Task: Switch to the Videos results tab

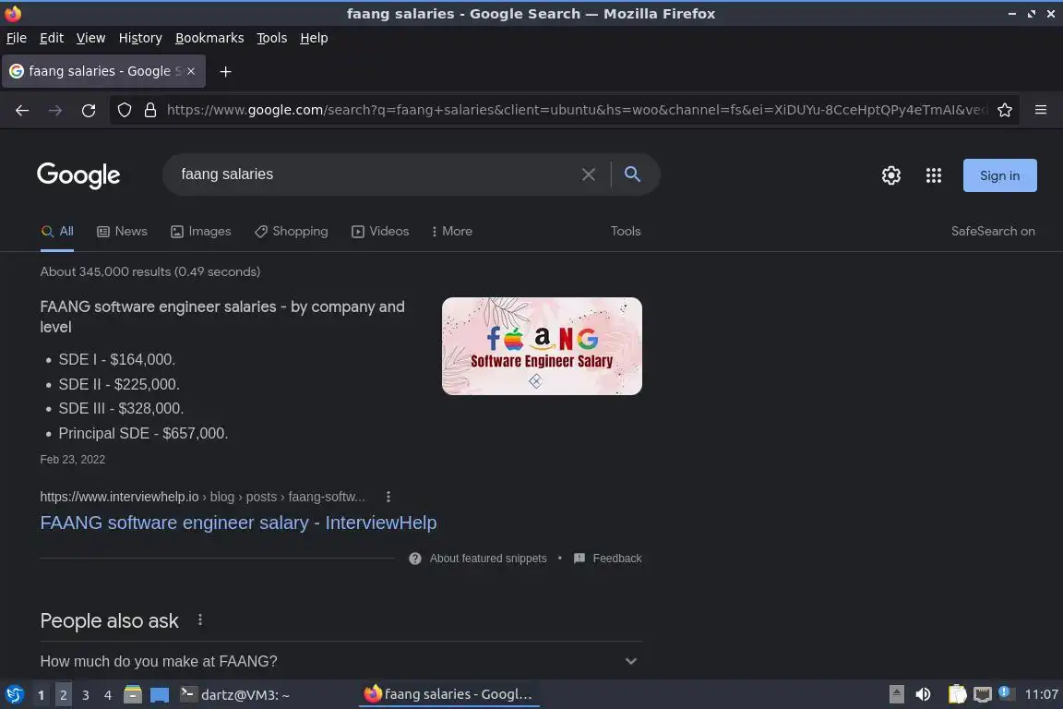Action: tap(380, 232)
